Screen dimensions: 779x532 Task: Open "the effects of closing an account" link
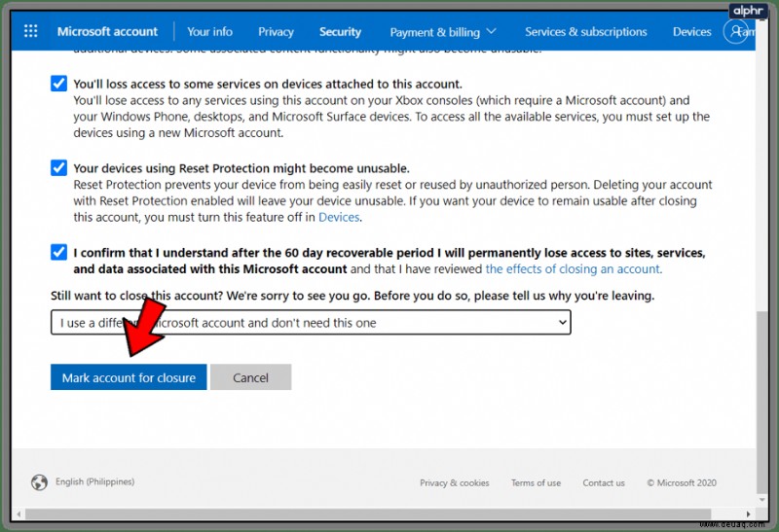pos(573,269)
